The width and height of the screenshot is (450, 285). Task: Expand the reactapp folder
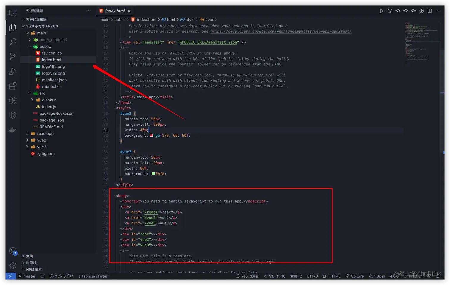tap(27, 133)
